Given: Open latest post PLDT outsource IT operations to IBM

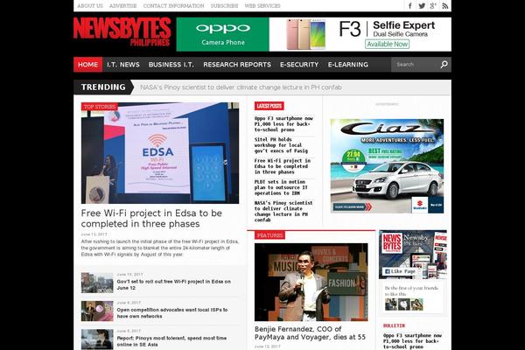Looking at the screenshot, I should 281,187.
